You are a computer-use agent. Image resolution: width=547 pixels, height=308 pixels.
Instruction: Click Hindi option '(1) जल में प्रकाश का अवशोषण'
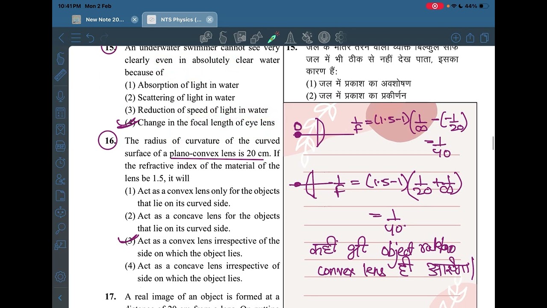click(x=359, y=83)
